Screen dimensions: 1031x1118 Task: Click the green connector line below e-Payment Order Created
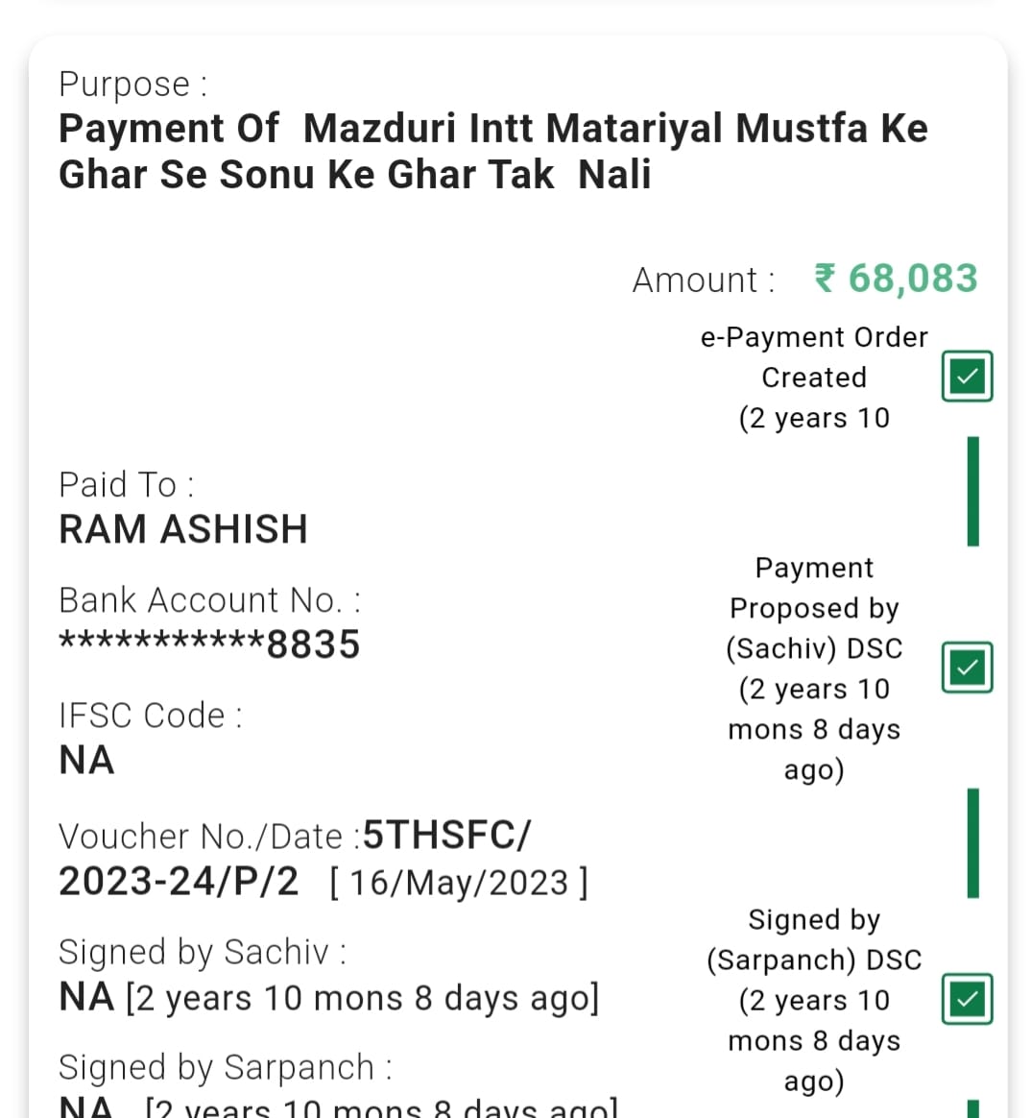[x=972, y=491]
